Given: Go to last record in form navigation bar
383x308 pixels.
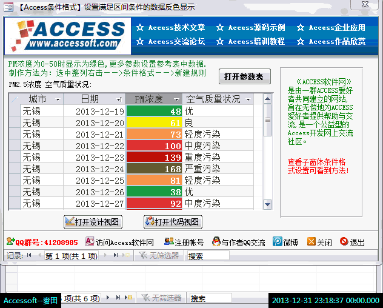Looking at the screenshot, I should click(x=116, y=255).
